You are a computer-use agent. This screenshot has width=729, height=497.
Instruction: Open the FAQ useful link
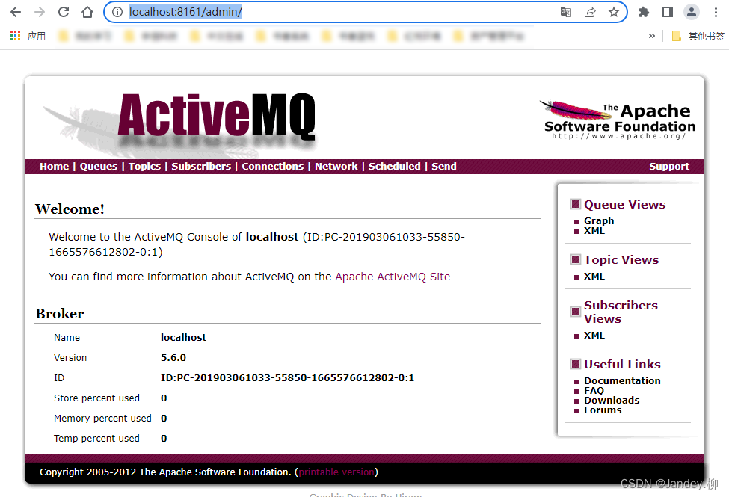[594, 391]
